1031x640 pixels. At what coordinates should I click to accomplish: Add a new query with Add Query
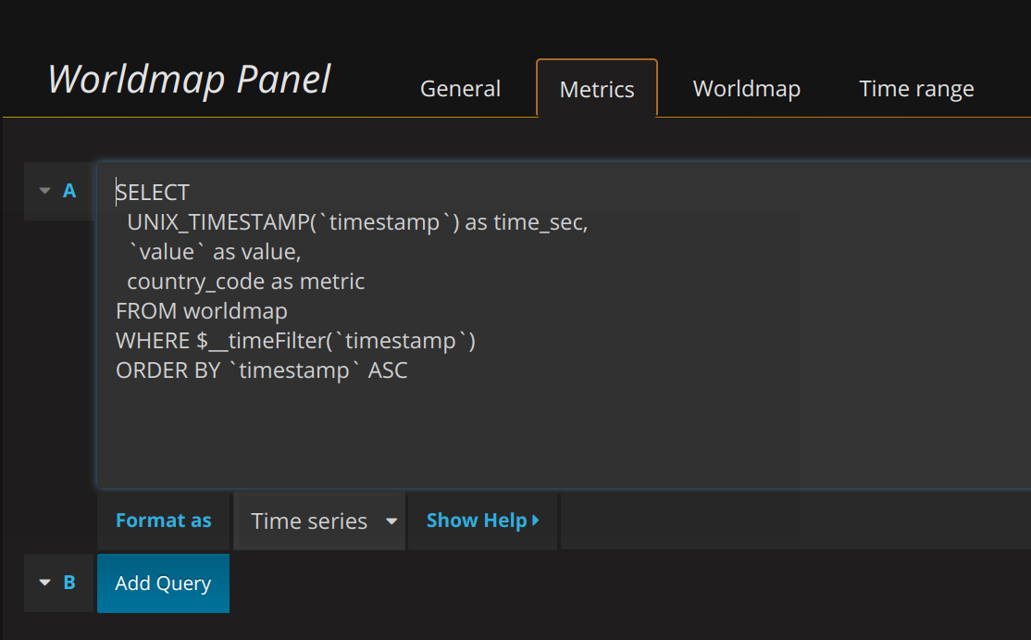tap(163, 583)
